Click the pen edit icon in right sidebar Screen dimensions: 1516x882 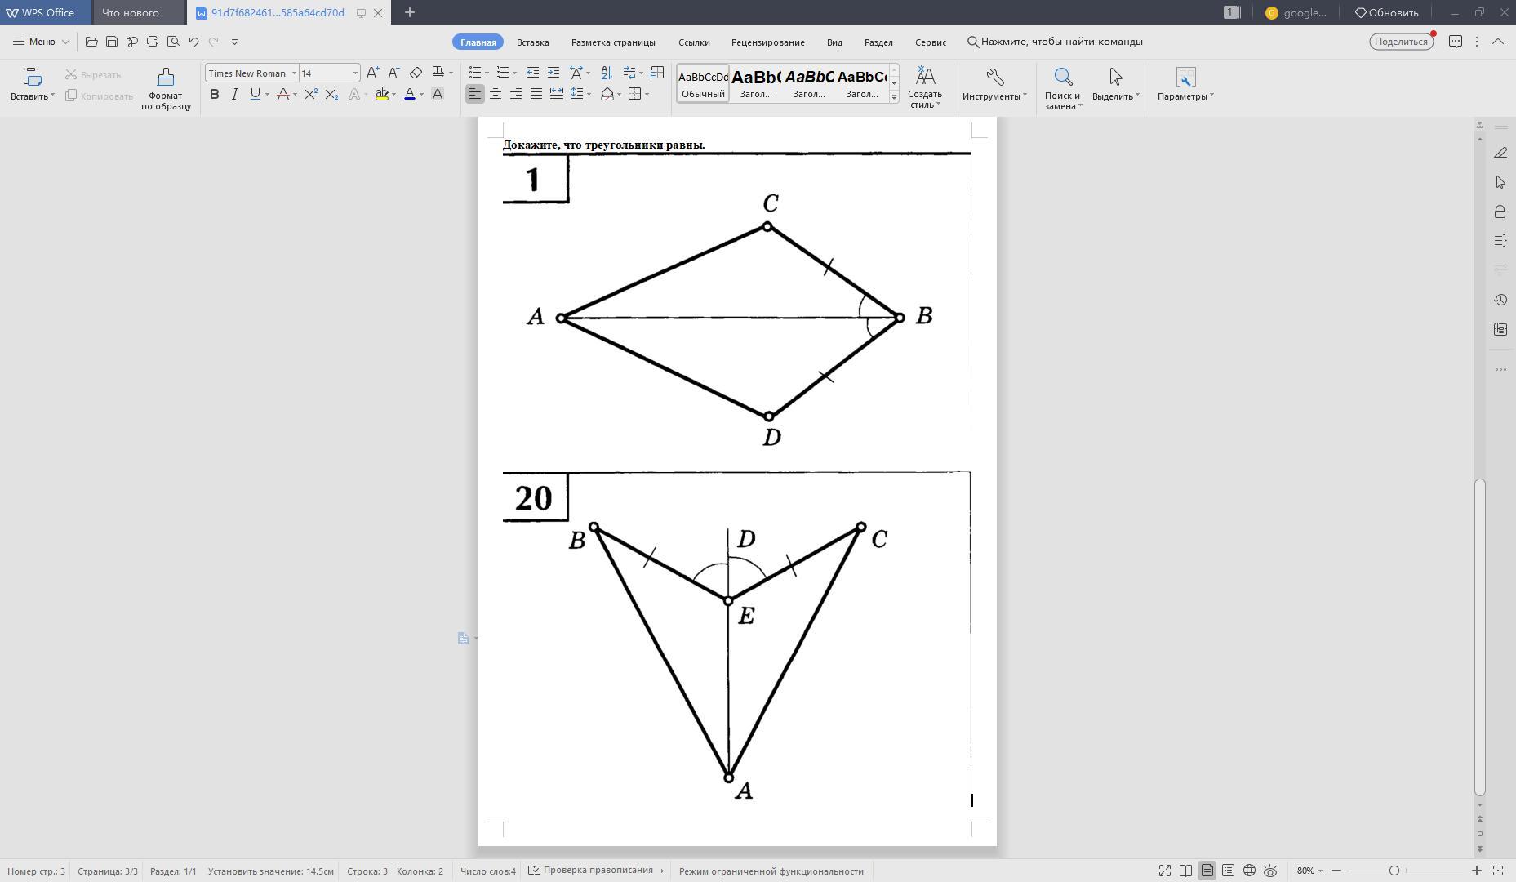(1500, 153)
